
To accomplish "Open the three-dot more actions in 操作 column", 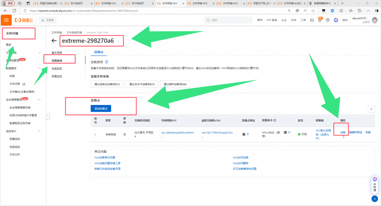I will (343, 137).
